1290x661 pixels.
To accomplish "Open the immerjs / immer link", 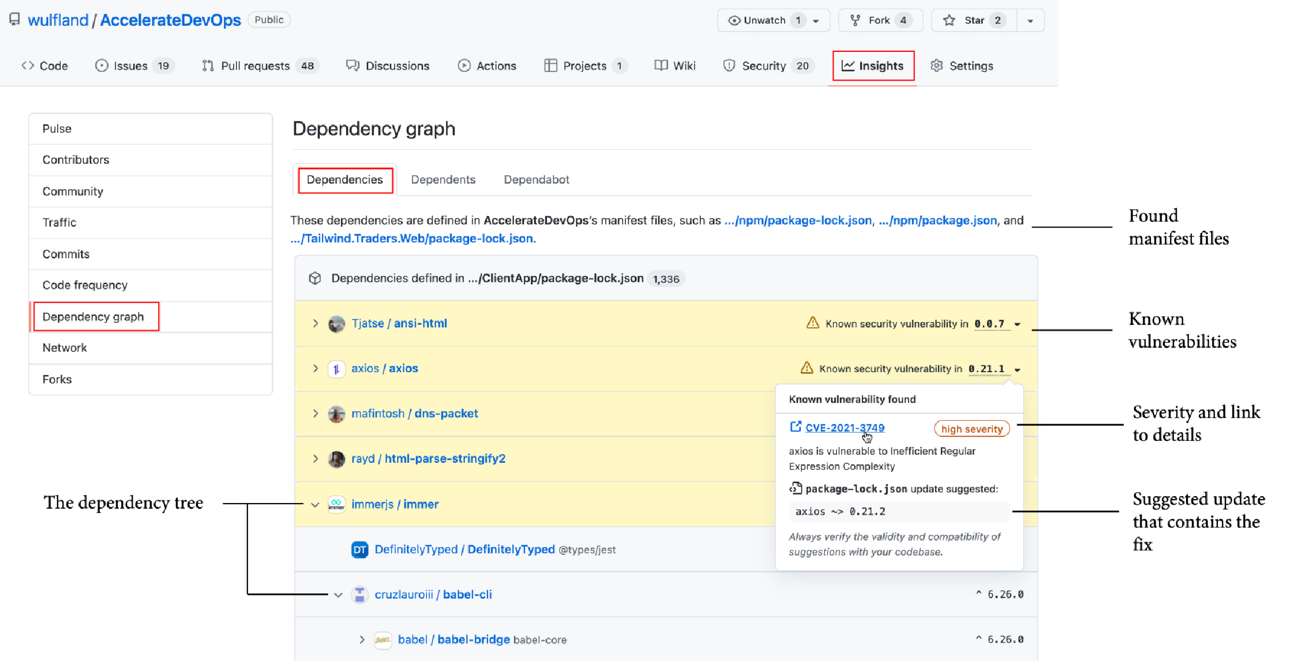I will [x=395, y=504].
